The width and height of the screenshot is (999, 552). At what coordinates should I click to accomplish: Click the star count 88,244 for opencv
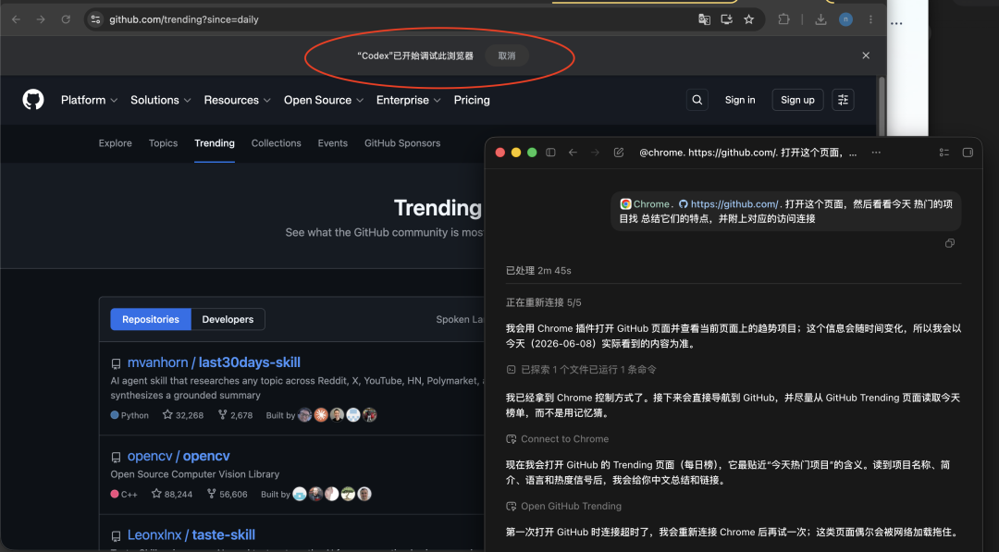(172, 494)
